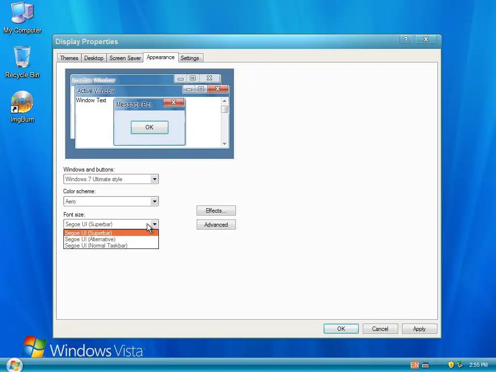Viewport: 496px width, 372px height.
Task: Click the safely remove hardware tray icon
Action: click(x=460, y=365)
